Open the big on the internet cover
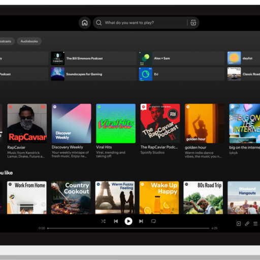 click(245, 123)
